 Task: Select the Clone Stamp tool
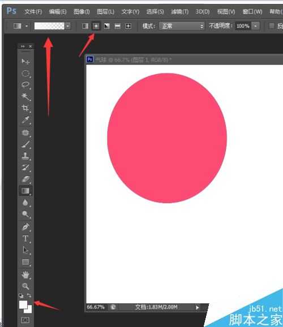(x=25, y=156)
